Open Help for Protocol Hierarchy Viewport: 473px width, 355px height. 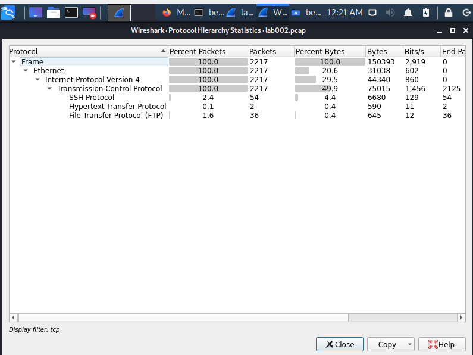click(x=441, y=344)
